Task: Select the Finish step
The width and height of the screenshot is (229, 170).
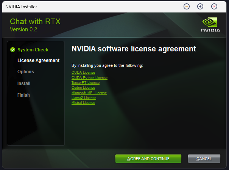Action: [x=23, y=95]
